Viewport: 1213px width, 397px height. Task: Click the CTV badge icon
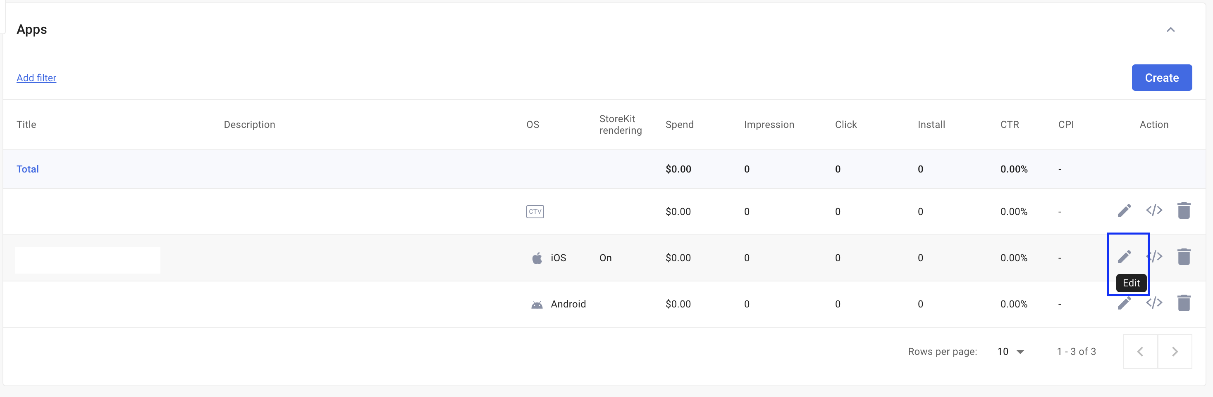[x=535, y=211]
